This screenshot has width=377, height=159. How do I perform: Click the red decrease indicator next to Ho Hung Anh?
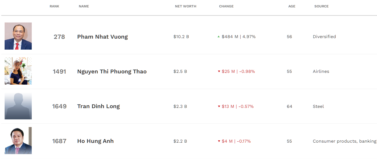[219, 141]
